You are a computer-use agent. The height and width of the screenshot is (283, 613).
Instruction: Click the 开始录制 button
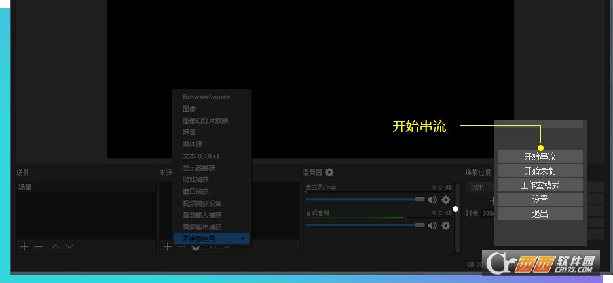coord(540,171)
